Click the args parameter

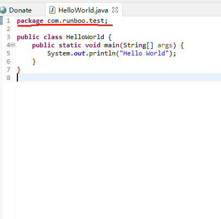point(165,46)
